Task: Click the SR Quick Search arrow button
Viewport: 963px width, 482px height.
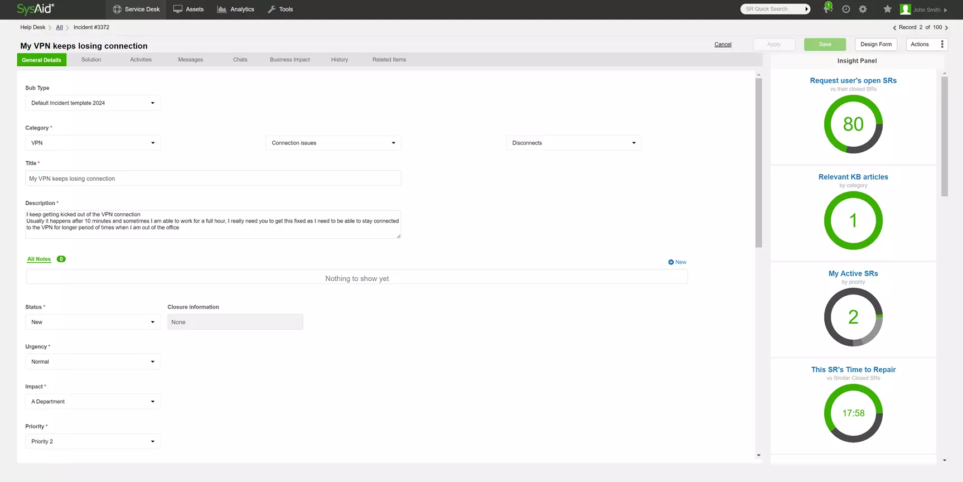Action: click(x=807, y=9)
